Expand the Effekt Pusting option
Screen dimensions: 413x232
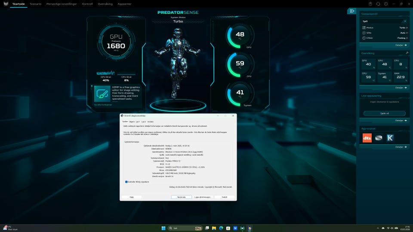click(403, 38)
